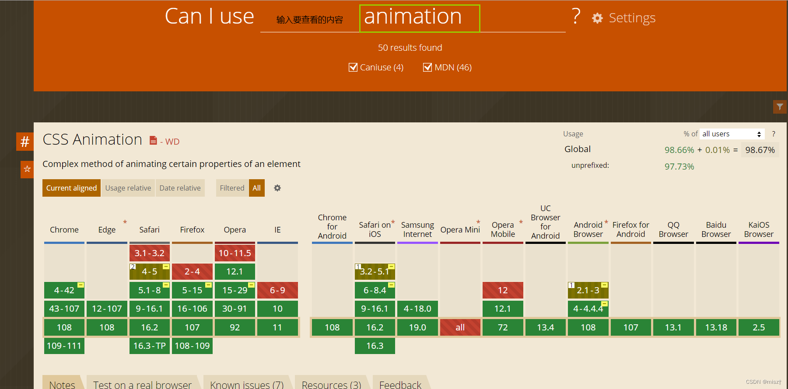Choose the Filtered browser option
Viewport: 788px width, 389px height.
point(232,188)
